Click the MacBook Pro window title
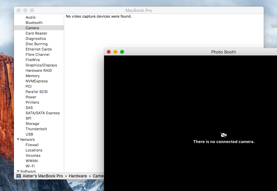 click(x=139, y=10)
